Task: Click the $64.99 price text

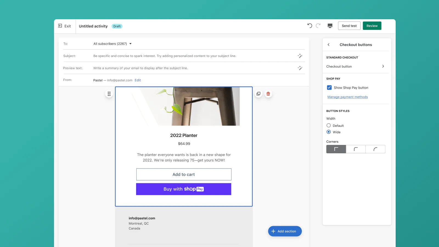Action: 184,144
